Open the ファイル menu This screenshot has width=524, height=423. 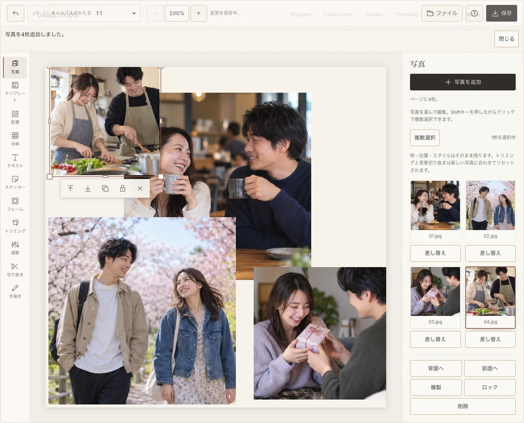coord(442,13)
